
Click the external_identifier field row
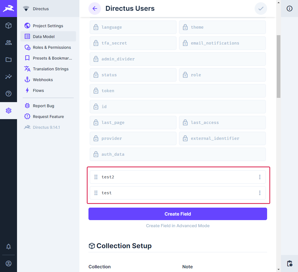222,138
